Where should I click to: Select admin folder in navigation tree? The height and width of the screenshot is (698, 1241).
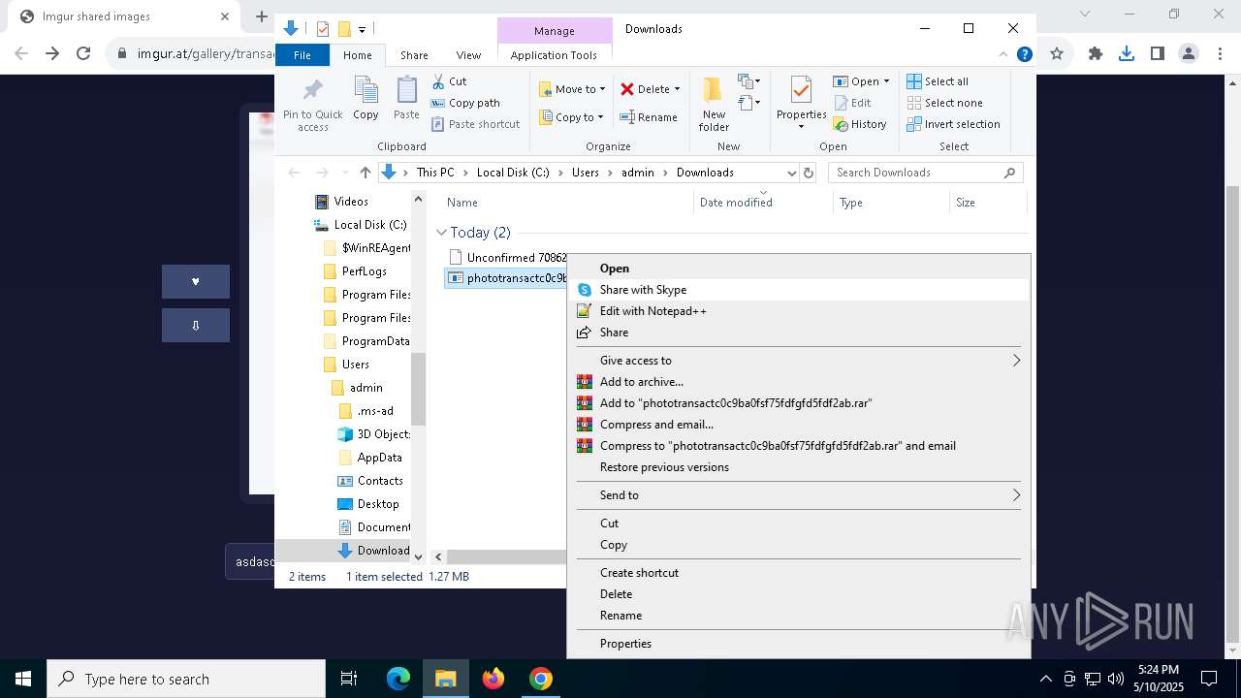(x=366, y=388)
